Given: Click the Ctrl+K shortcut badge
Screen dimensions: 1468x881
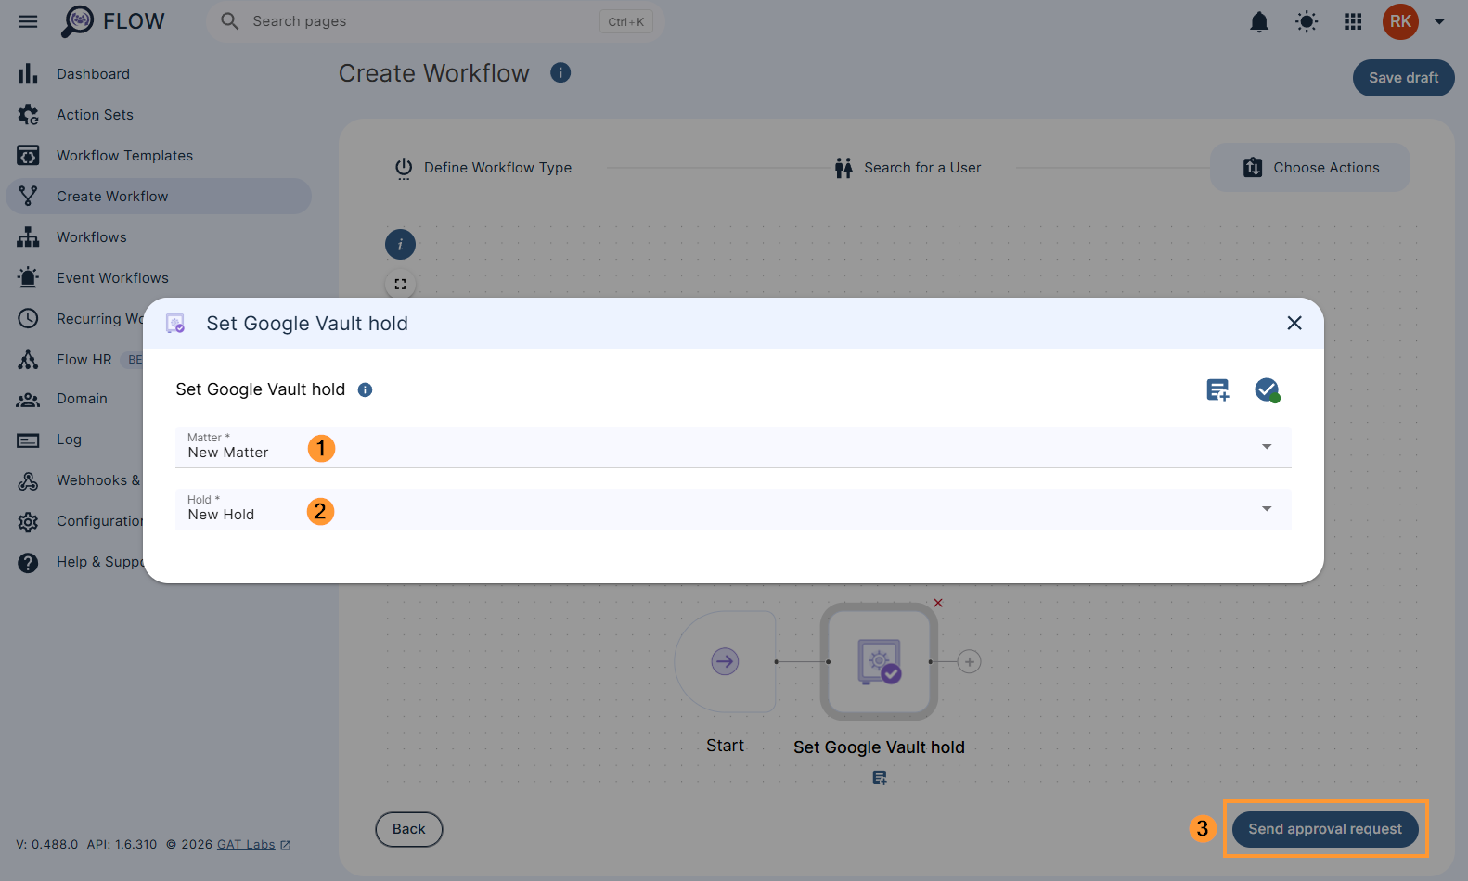Looking at the screenshot, I should point(626,21).
